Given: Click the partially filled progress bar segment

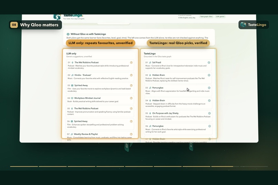Looking at the screenshot, I should 225,166.
